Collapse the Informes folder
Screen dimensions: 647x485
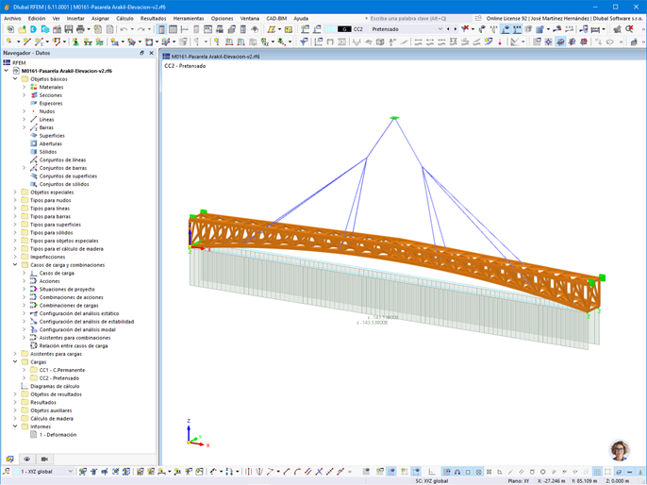(15, 426)
